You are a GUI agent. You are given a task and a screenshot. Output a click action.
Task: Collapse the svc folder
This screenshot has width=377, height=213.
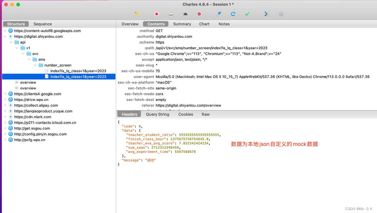(x=23, y=54)
